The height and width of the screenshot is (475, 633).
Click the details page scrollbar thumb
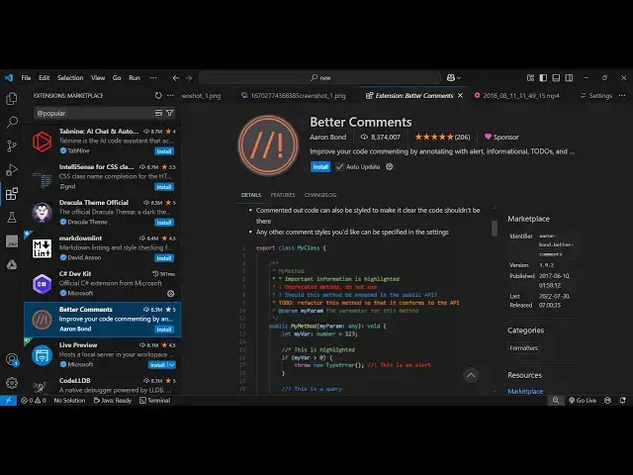[495, 228]
